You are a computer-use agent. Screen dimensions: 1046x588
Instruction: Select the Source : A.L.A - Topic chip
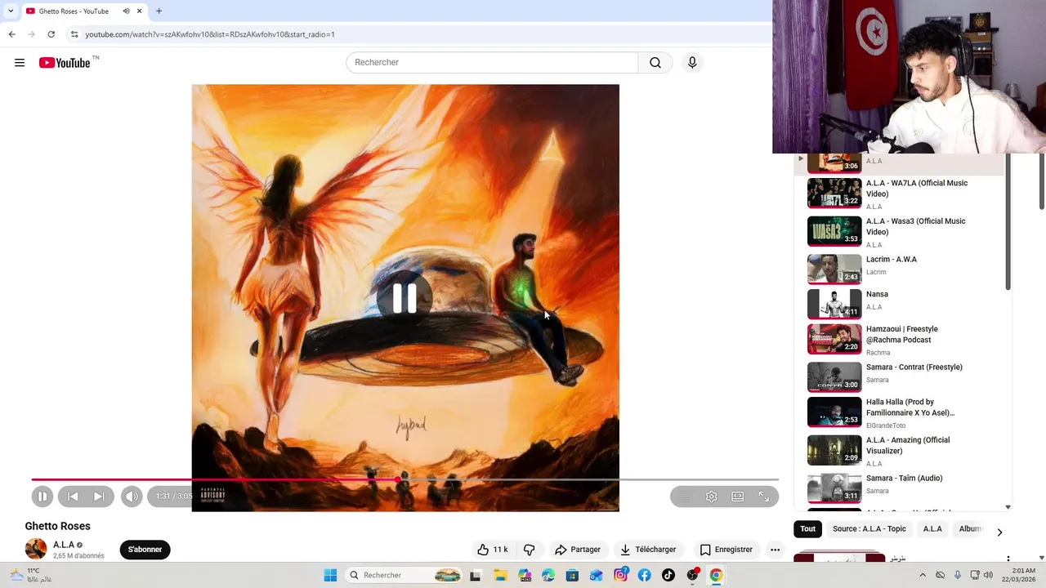tap(869, 528)
